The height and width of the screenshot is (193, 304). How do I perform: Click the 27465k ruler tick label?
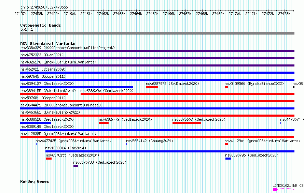coord(152,14)
